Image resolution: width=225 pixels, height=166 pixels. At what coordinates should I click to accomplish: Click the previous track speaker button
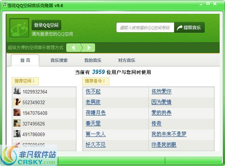coord(73,48)
